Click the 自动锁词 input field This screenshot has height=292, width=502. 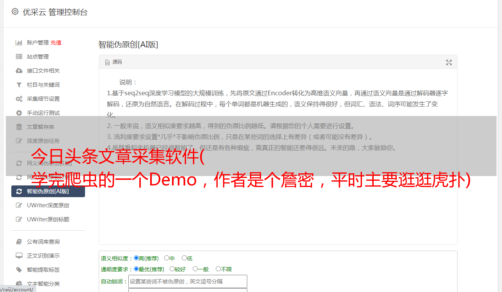[x=188, y=281]
